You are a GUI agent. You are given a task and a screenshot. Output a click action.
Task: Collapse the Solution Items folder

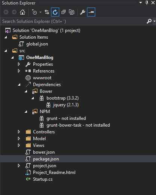(x=6, y=37)
